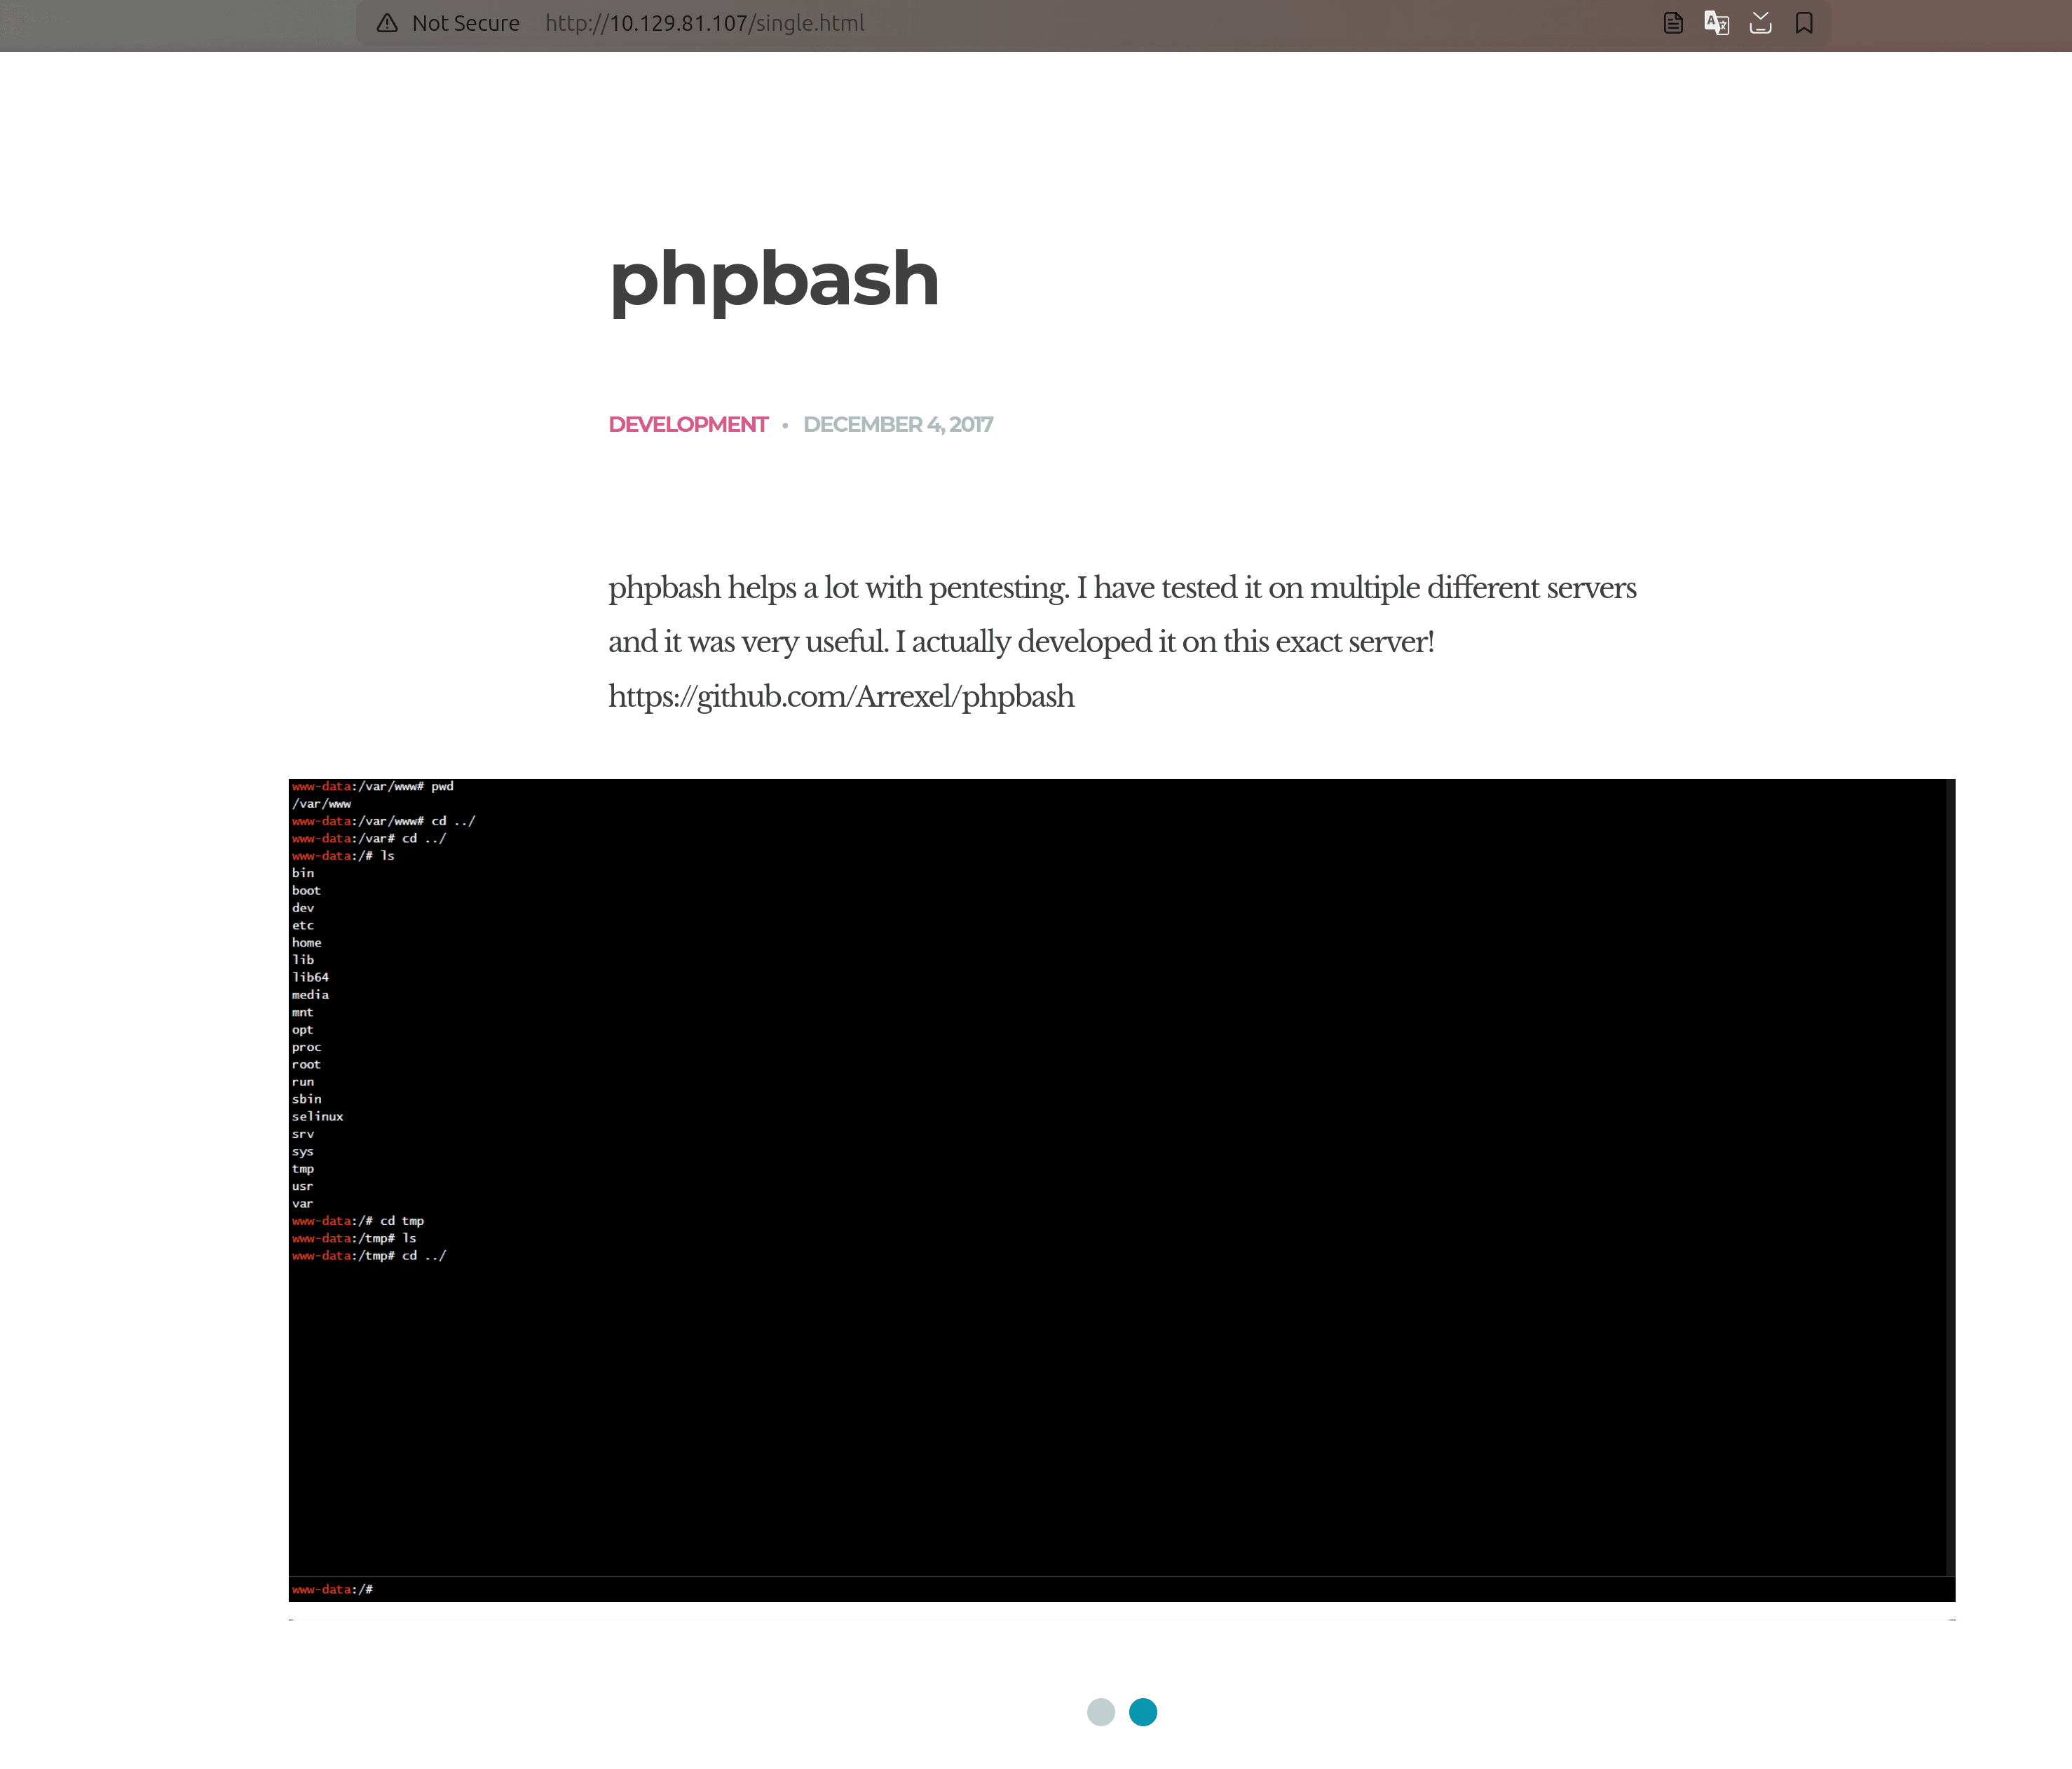The width and height of the screenshot is (2072, 1769).
Task: Click the Not Secure text label
Action: click(x=466, y=23)
